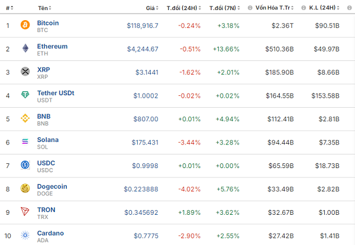Click Ethereum market cap $510.36B
Image resolution: width=355 pixels, height=245 pixels.
pyautogui.click(x=279, y=49)
